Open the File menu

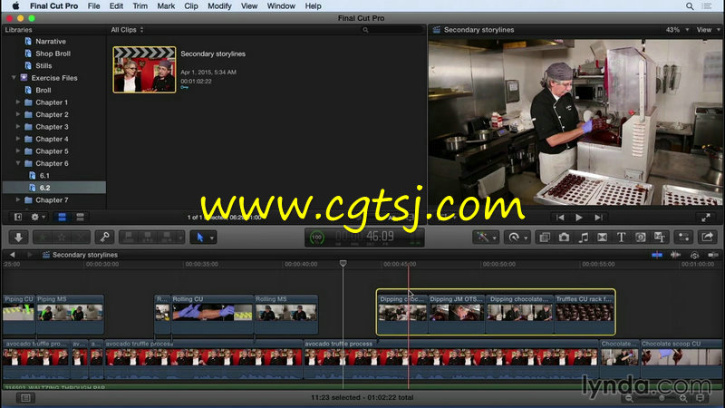click(x=94, y=6)
